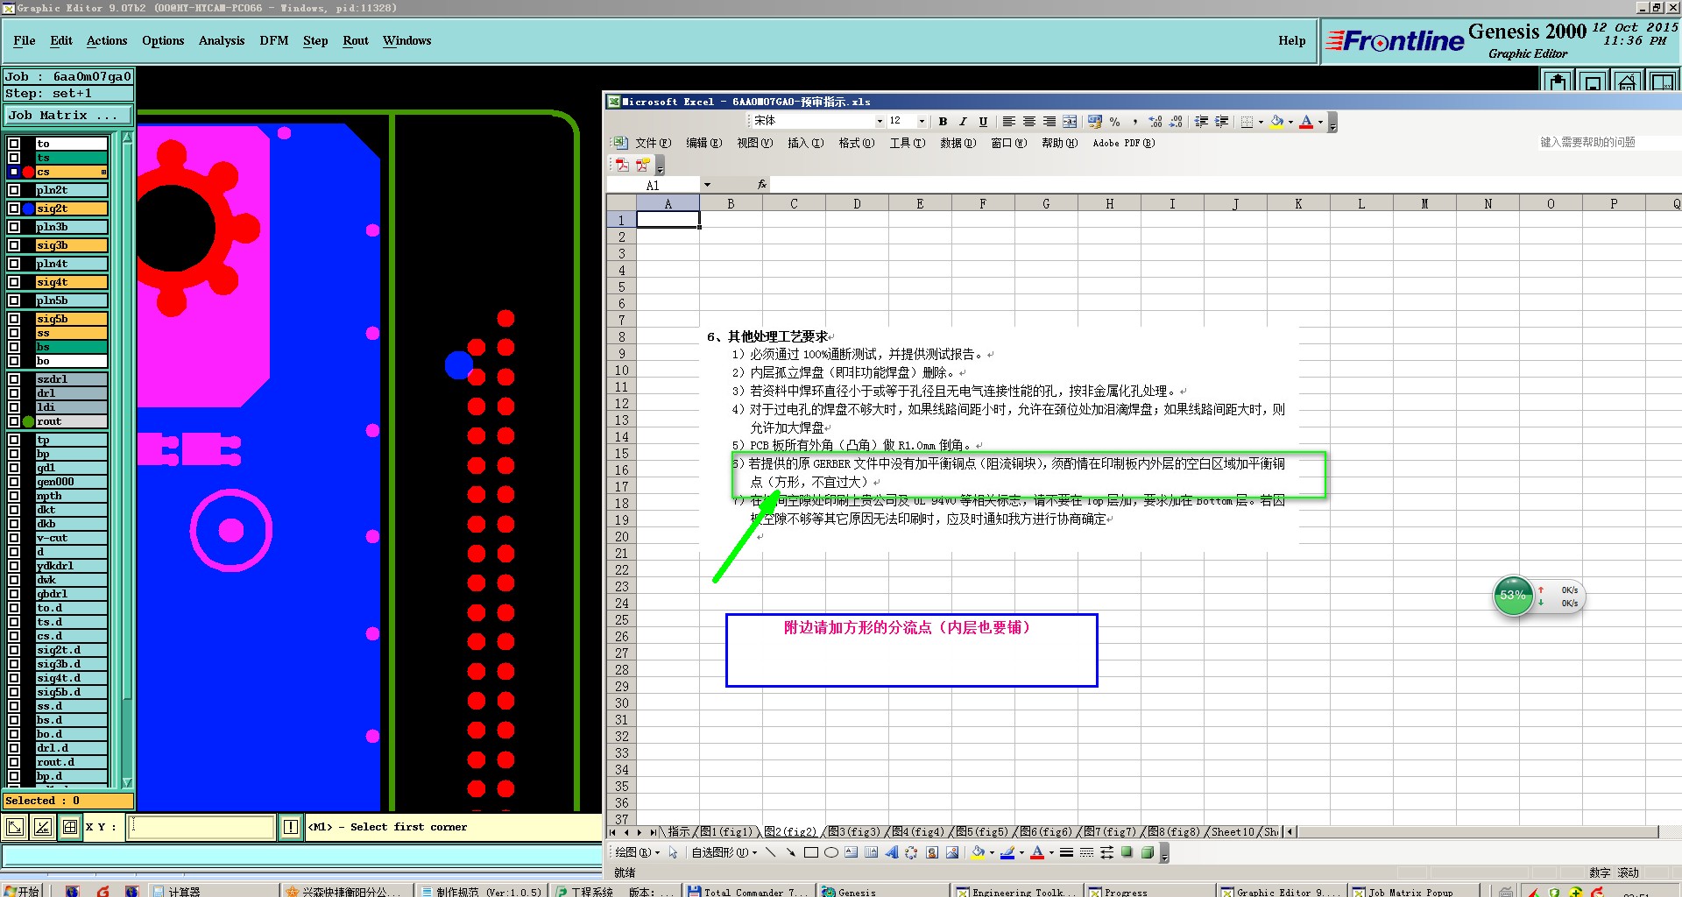Click the Decrease Indent icon
Screen dimensions: 1682x897
[1202, 122]
